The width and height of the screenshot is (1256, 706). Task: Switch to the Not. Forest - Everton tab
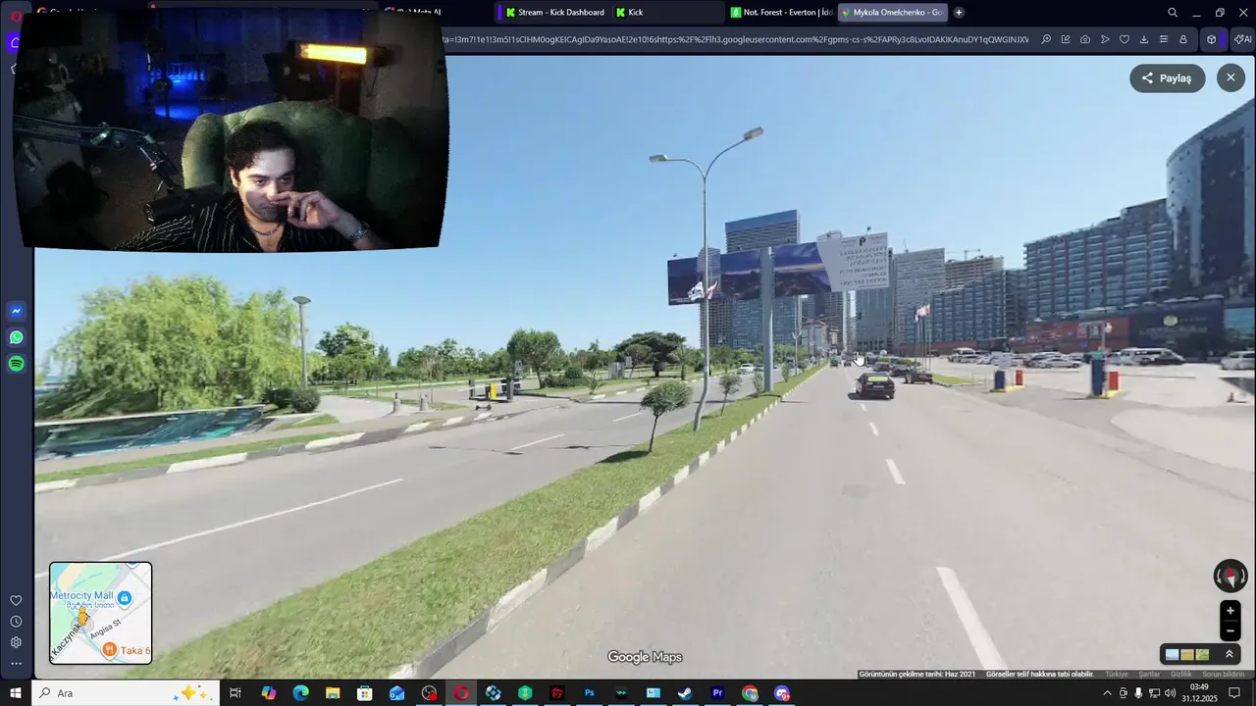click(x=781, y=13)
